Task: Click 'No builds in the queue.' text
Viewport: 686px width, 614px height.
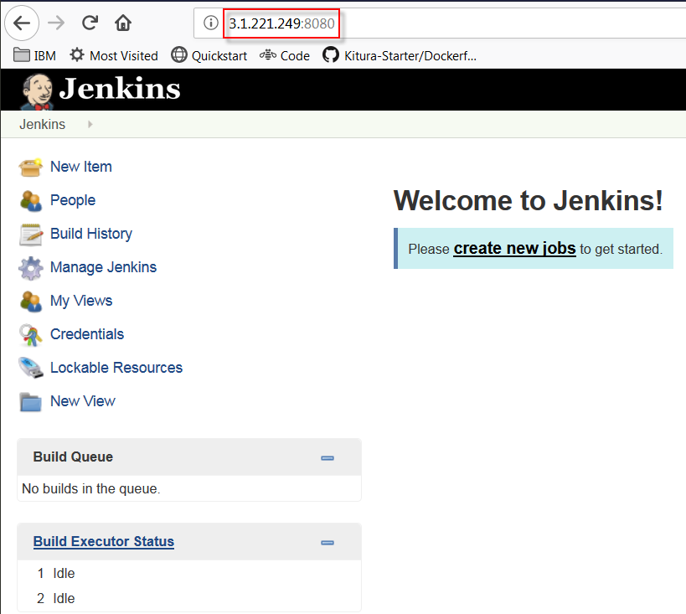Action: [x=91, y=488]
